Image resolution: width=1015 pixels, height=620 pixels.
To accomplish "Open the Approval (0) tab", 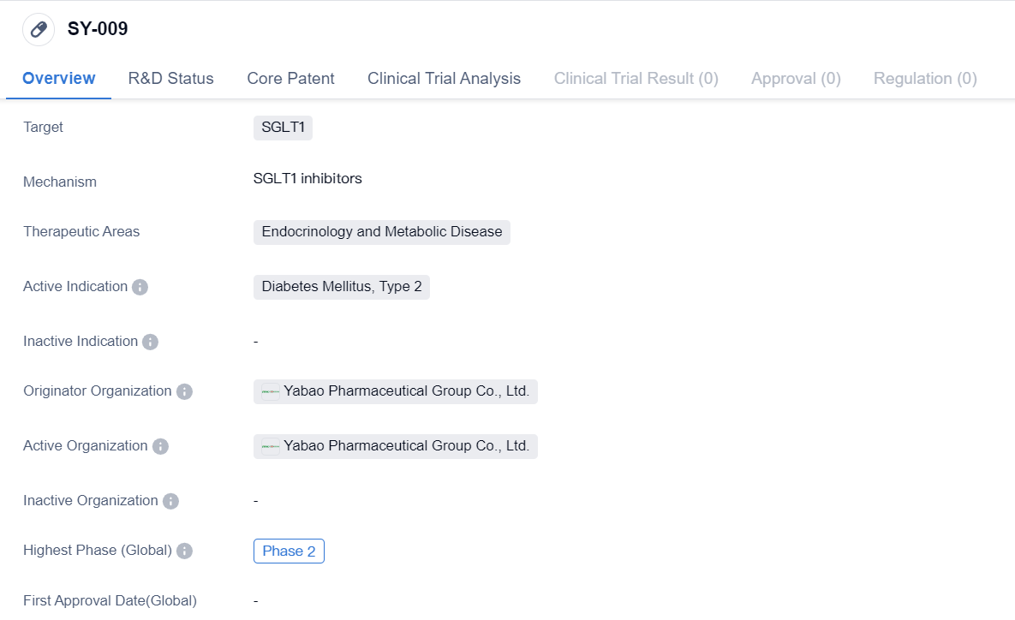I will pyautogui.click(x=796, y=78).
